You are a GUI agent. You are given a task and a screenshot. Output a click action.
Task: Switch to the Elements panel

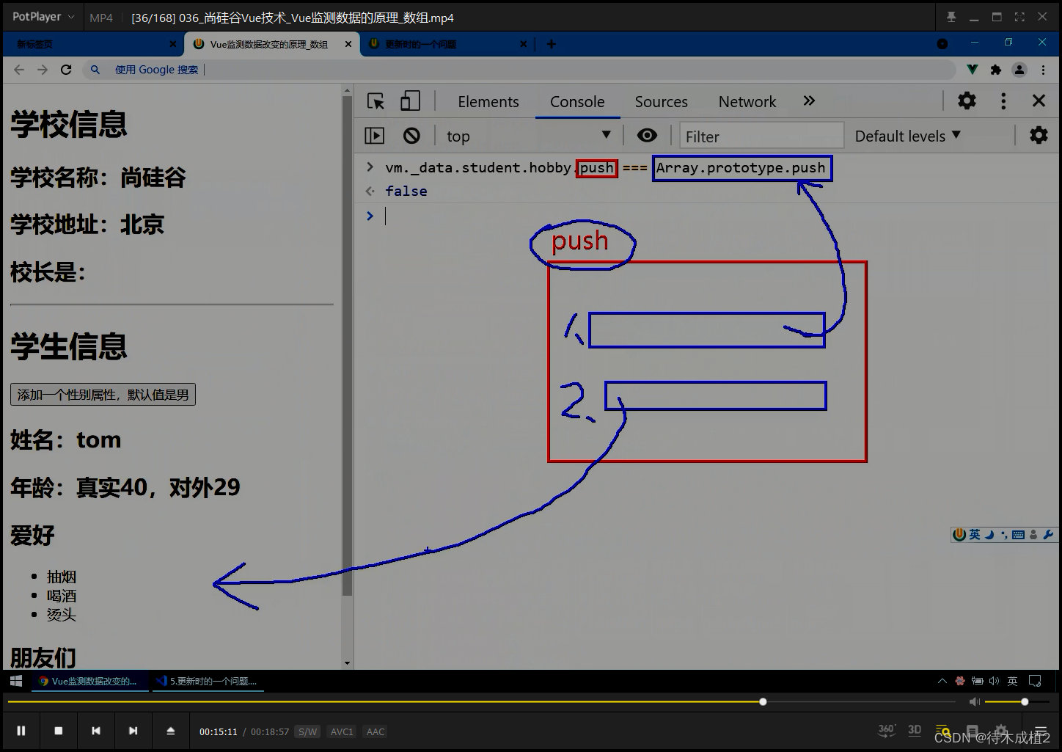coord(488,102)
